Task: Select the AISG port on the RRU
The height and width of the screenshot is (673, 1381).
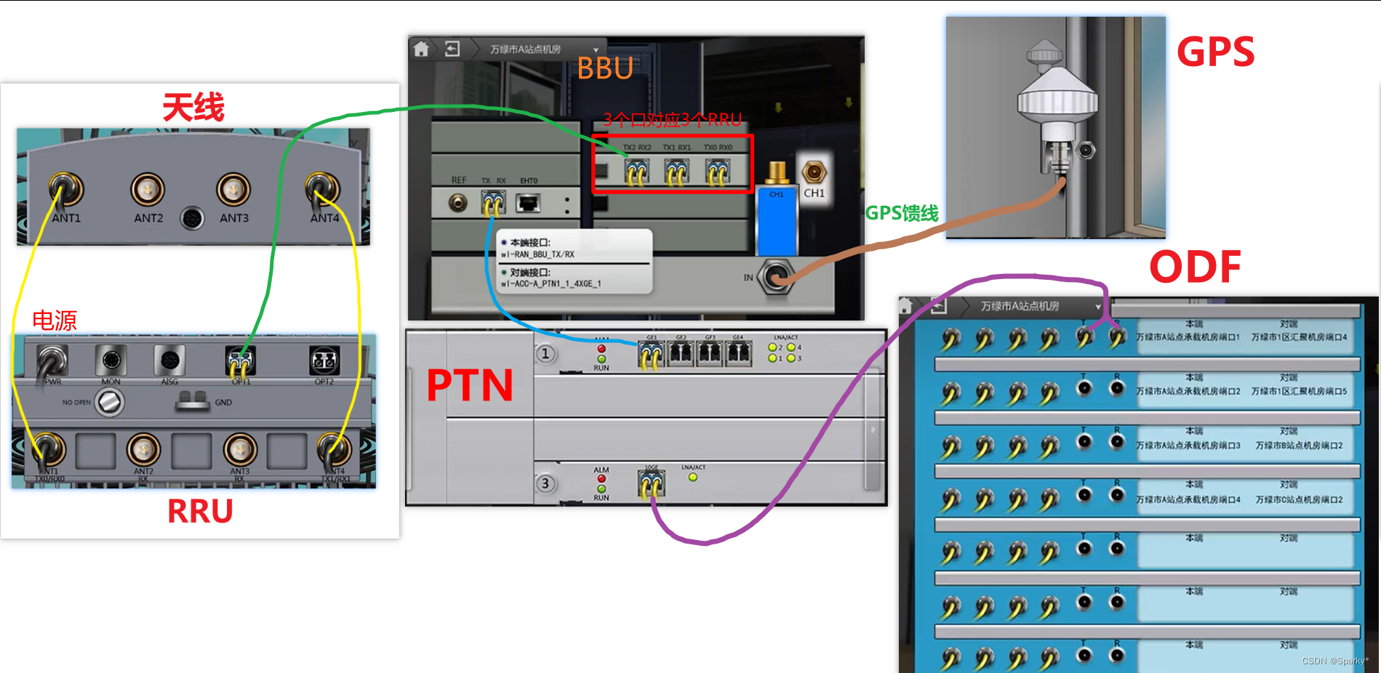Action: pyautogui.click(x=169, y=360)
